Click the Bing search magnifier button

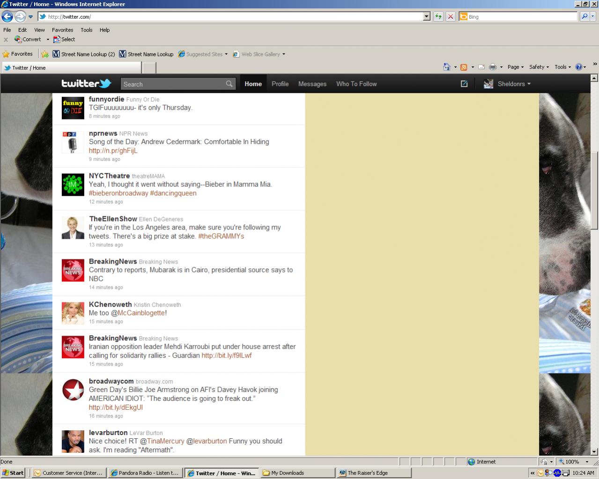tap(584, 17)
